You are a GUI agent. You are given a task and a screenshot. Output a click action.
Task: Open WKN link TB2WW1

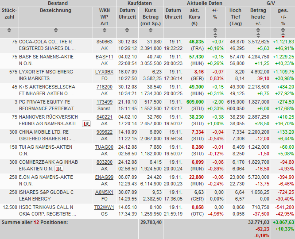click(x=105, y=207)
